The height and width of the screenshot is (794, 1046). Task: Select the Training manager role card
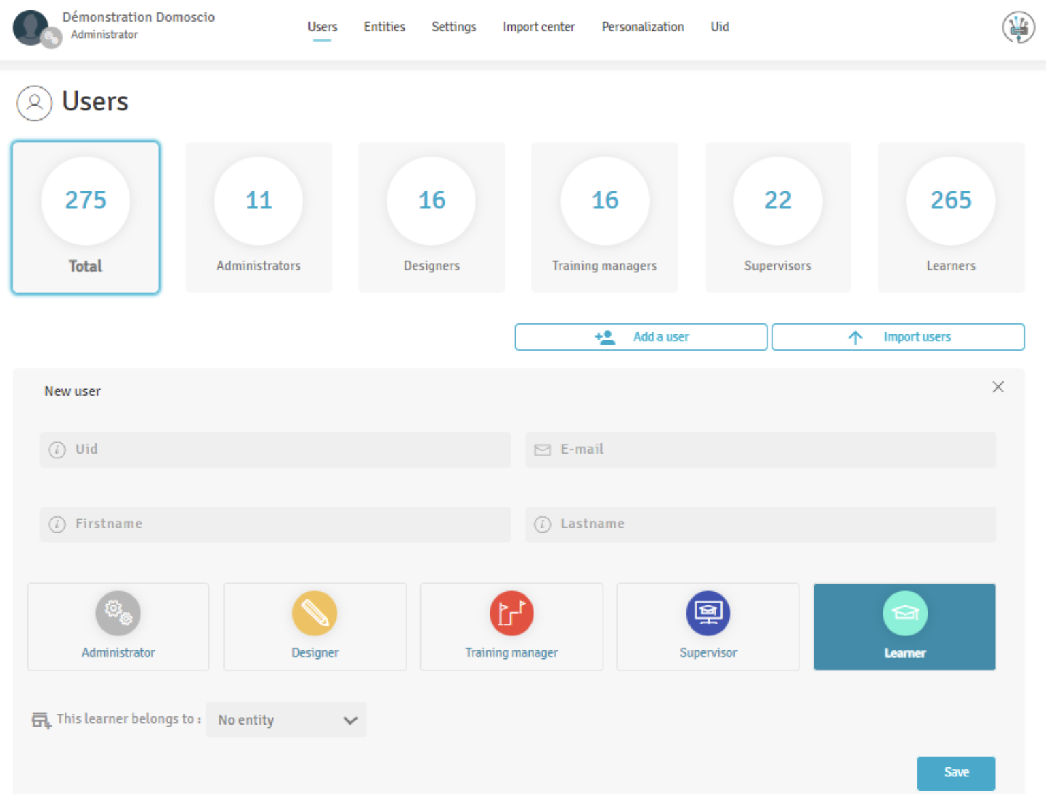pyautogui.click(x=511, y=626)
